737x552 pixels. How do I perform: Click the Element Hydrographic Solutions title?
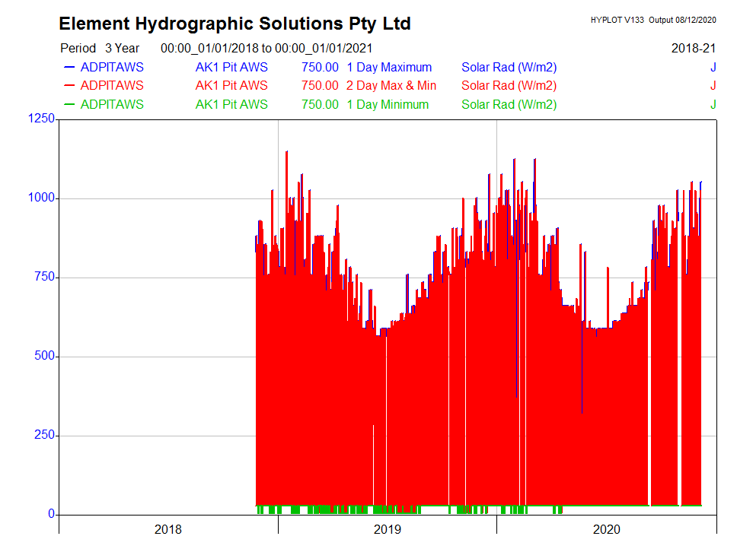coord(234,24)
